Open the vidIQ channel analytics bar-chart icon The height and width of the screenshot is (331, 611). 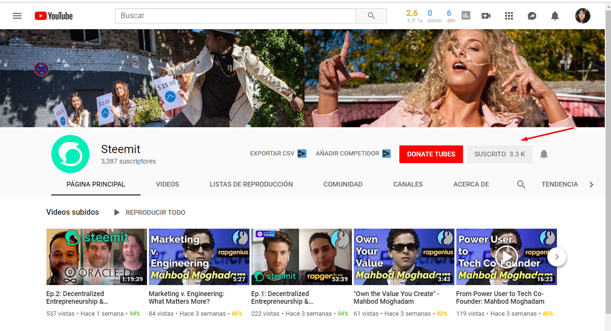[x=466, y=15]
